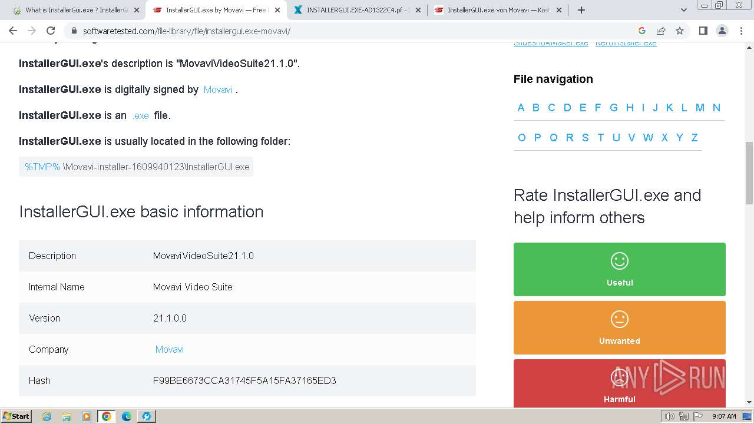Close the InstallerGUI.exe von Movavi tab
This screenshot has height=424, width=754.
coord(558,10)
